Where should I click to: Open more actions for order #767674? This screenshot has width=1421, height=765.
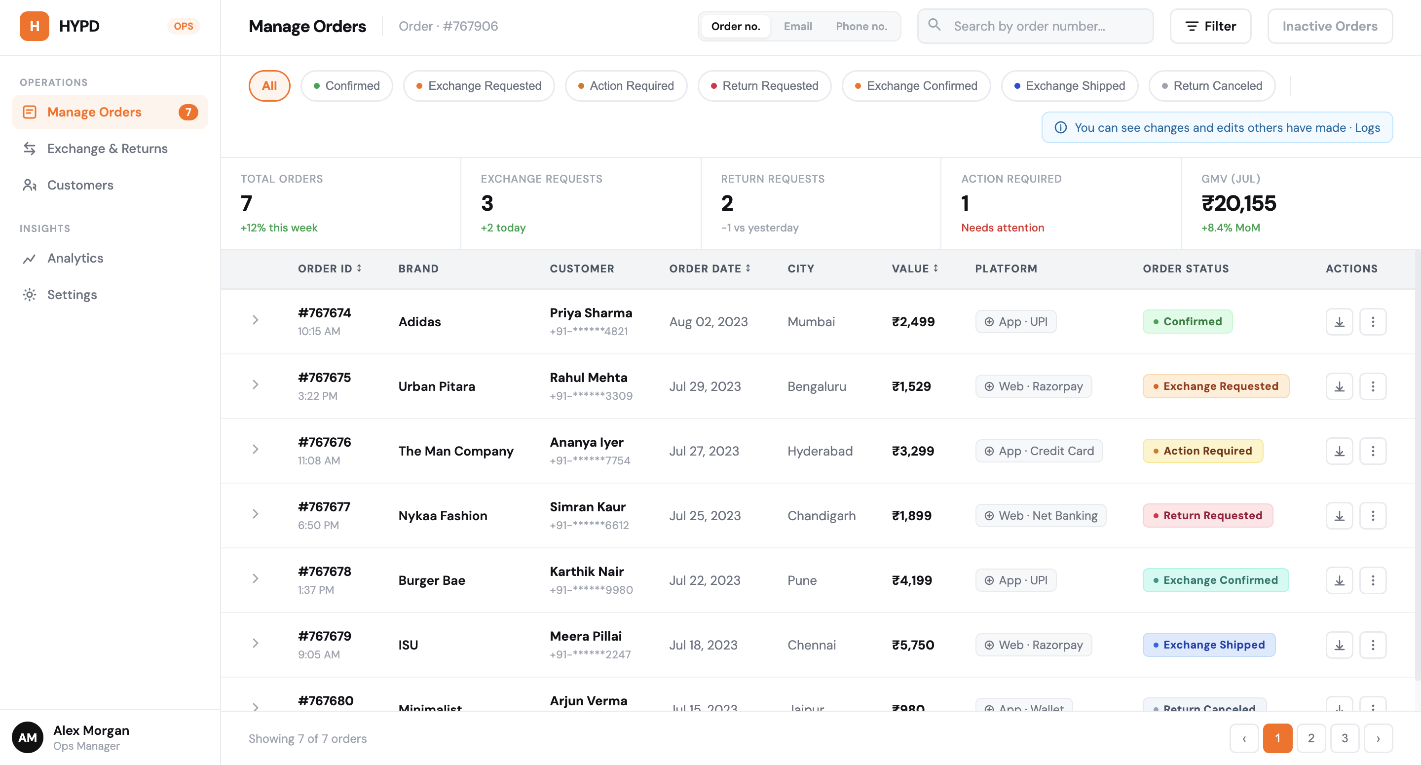(1373, 322)
